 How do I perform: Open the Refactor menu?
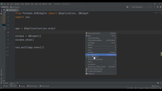pyautogui.click(x=28, y=4)
